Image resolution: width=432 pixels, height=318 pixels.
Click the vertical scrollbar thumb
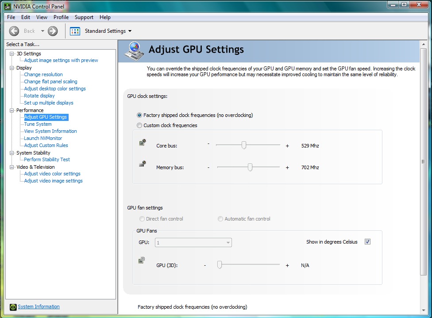click(x=424, y=162)
